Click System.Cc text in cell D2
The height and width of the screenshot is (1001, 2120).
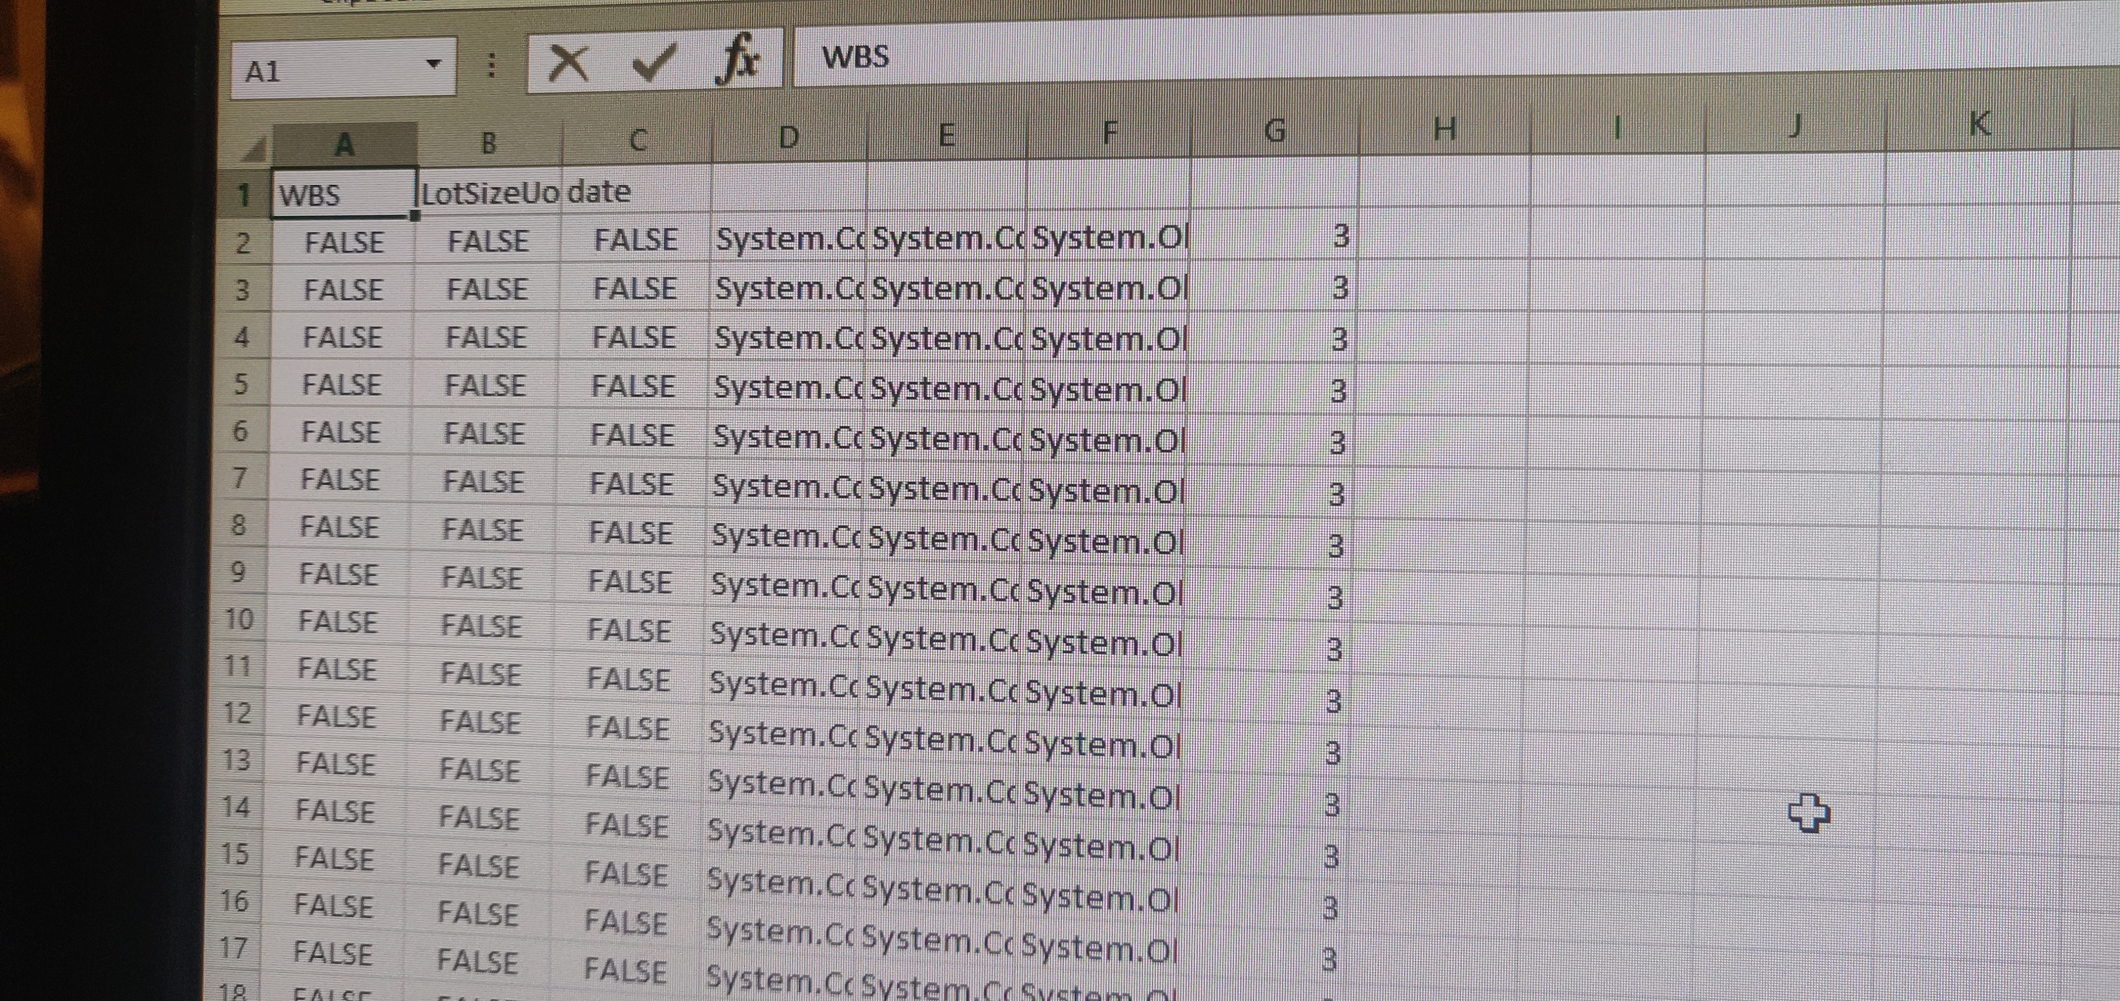coord(790,240)
